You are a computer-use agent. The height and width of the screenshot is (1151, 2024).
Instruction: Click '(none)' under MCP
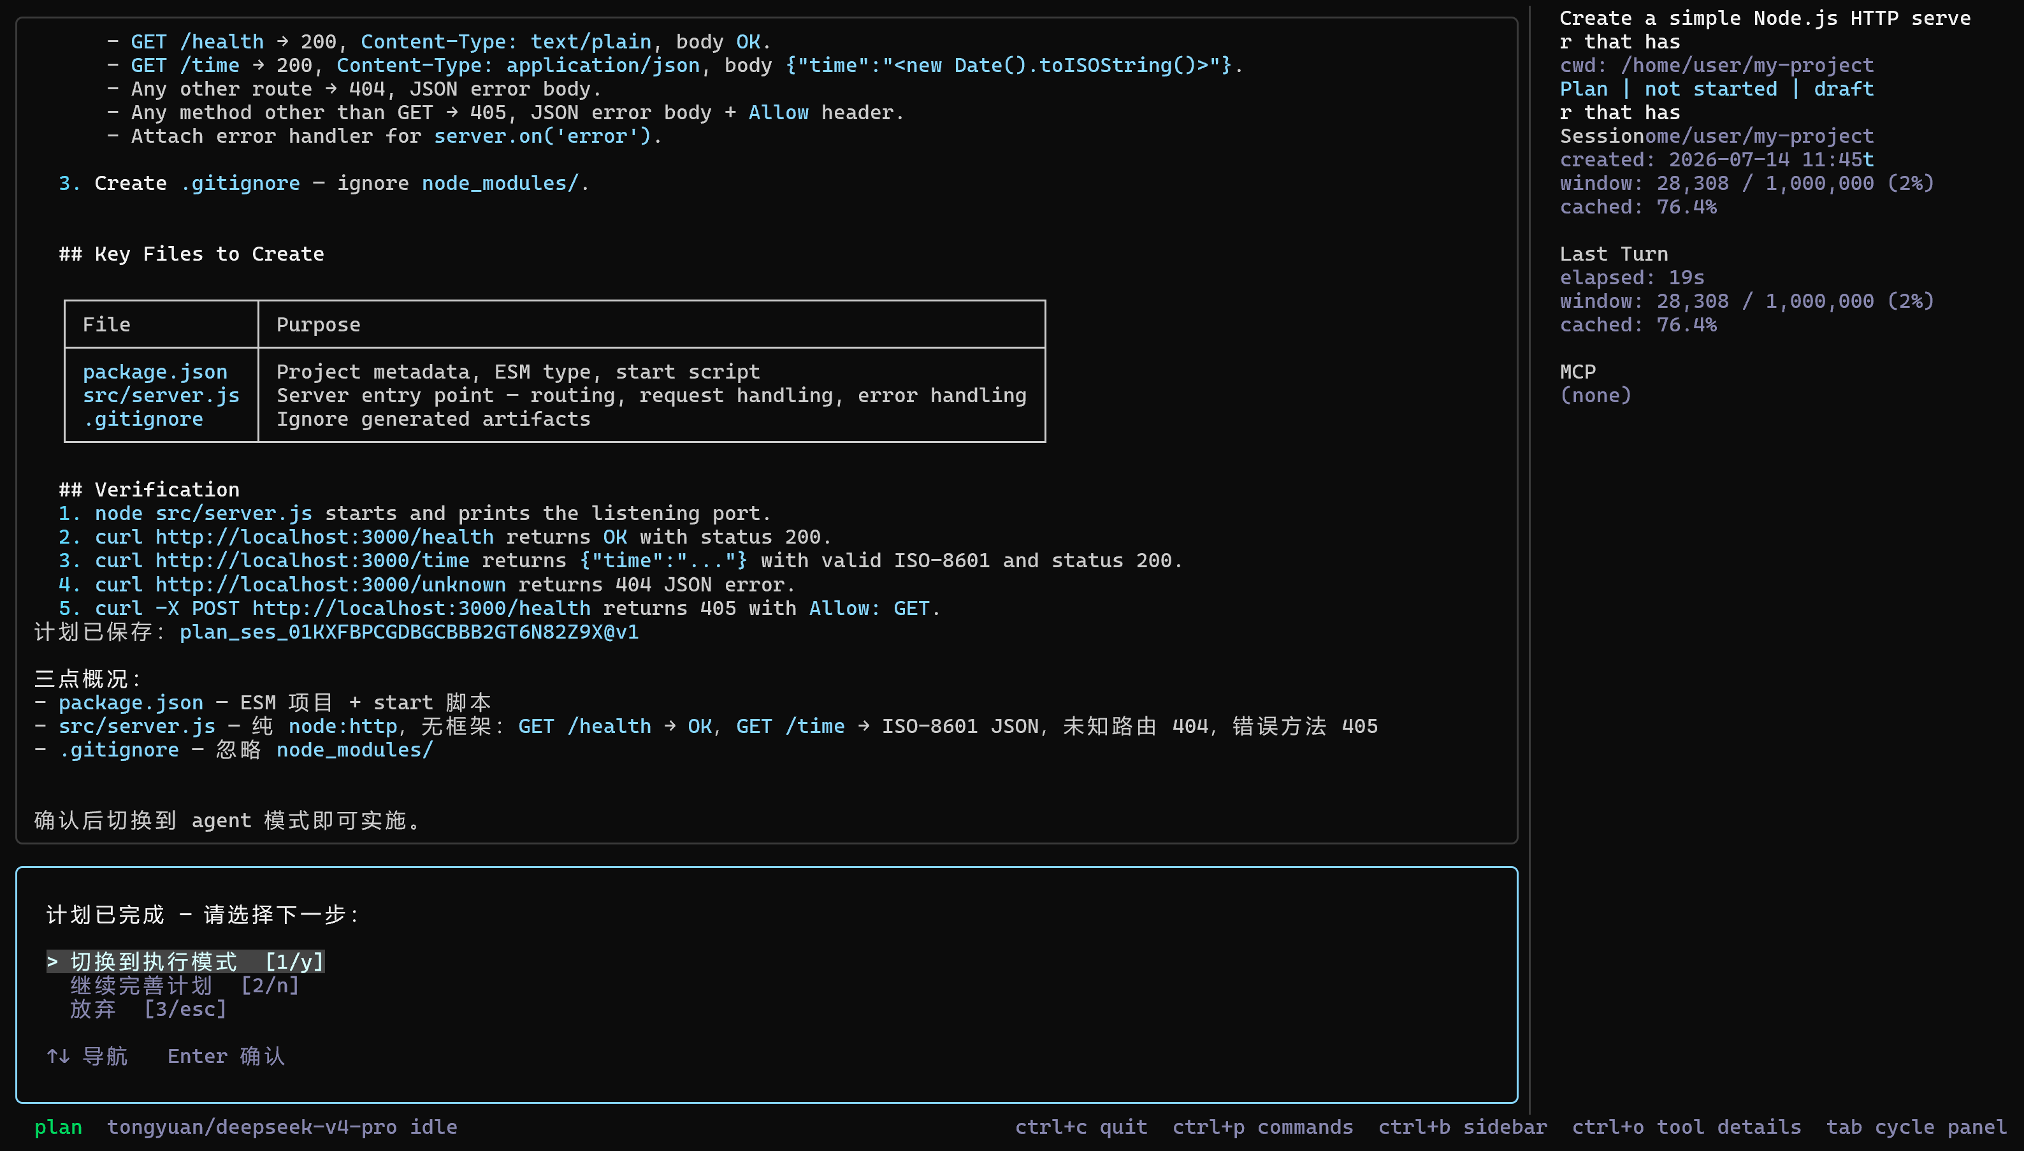point(1596,395)
